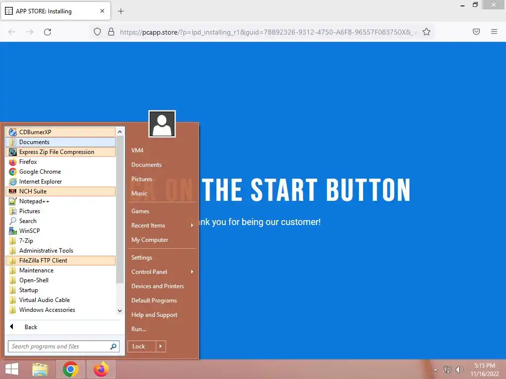Screen dimensions: 506x379
Task: Click the Lock button
Action: (x=142, y=346)
